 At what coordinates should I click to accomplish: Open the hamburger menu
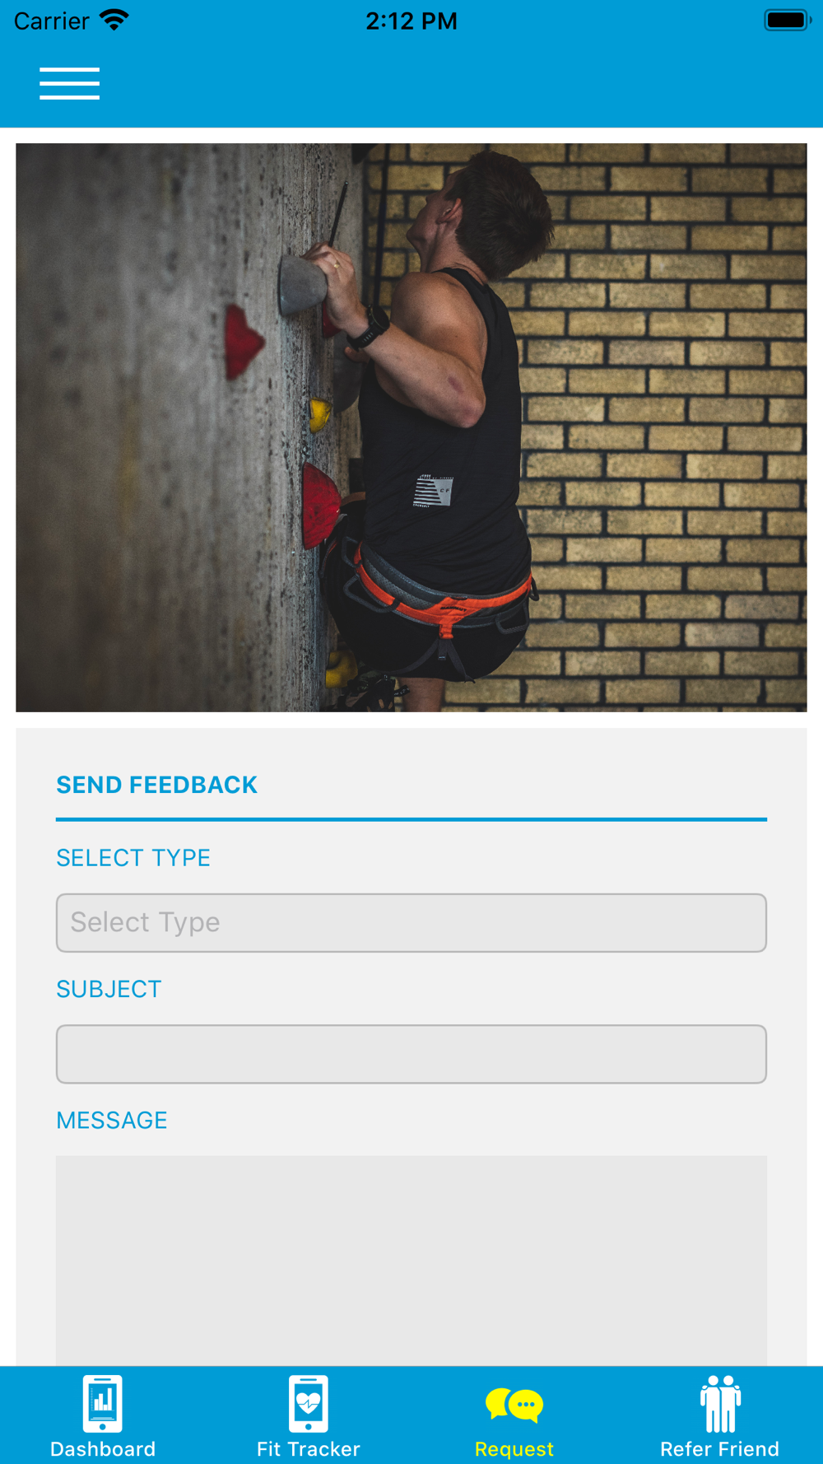tap(70, 84)
